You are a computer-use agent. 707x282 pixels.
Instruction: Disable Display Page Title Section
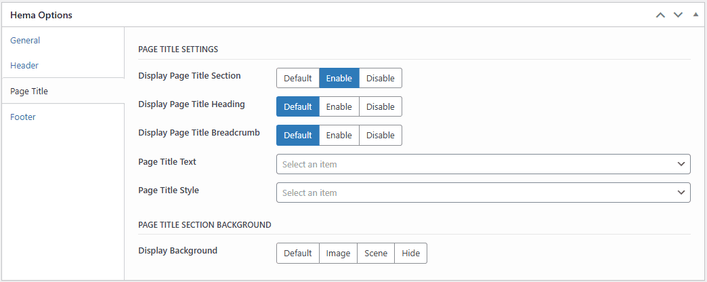[x=380, y=78]
